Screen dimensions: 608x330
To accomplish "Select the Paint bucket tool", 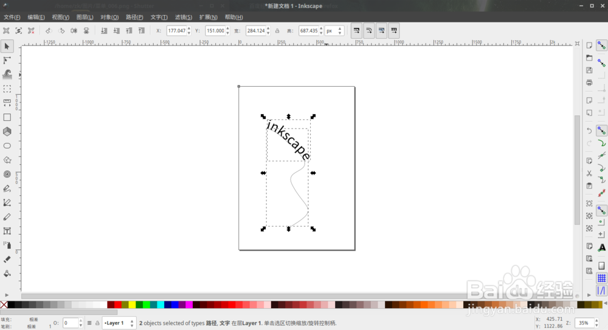I will pos(7,274).
